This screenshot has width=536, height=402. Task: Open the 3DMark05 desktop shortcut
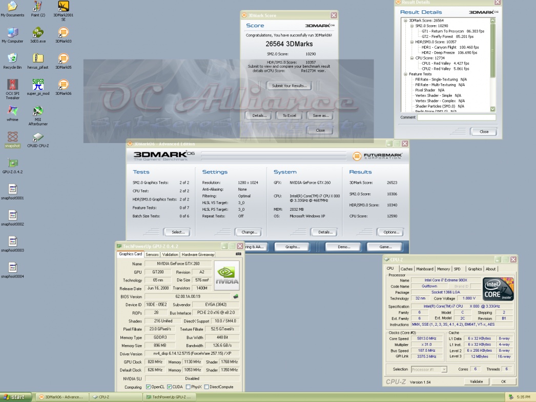63,58
